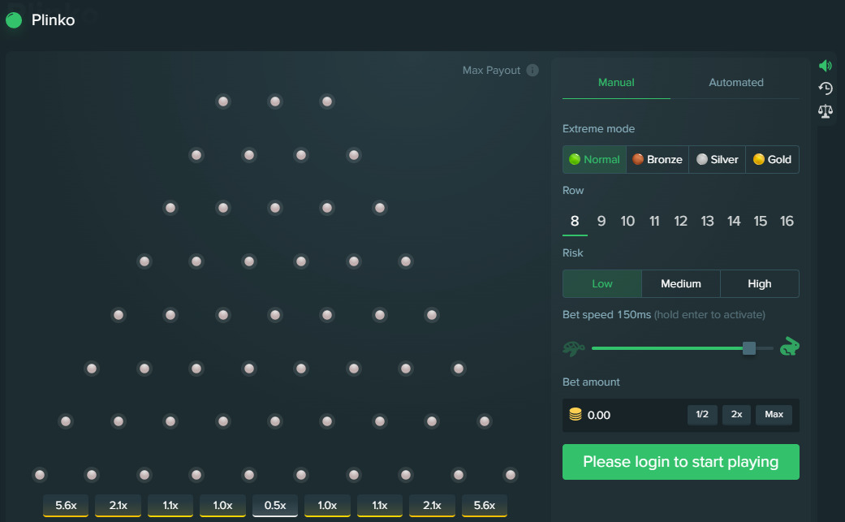Click the bet speed slider handle
The width and height of the screenshot is (845, 522).
coord(748,348)
